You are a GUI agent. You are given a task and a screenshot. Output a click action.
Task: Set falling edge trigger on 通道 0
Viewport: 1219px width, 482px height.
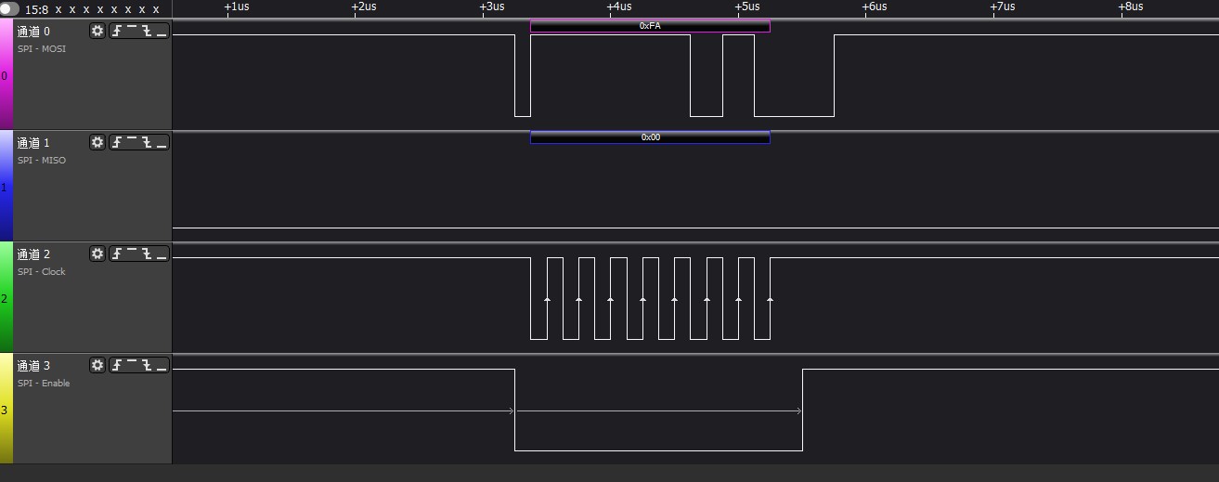tap(147, 31)
